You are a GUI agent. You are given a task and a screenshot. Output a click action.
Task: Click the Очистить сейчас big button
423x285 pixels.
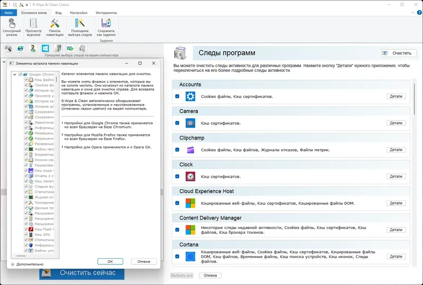[82, 273]
